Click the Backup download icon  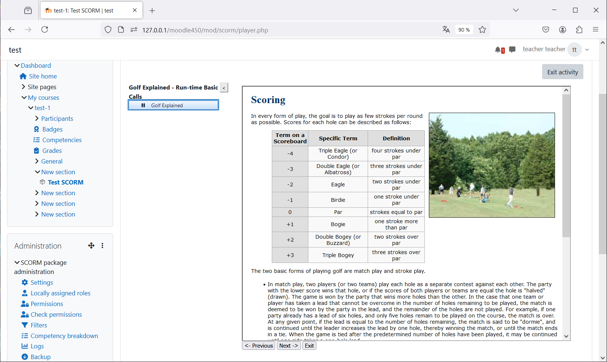click(x=25, y=357)
